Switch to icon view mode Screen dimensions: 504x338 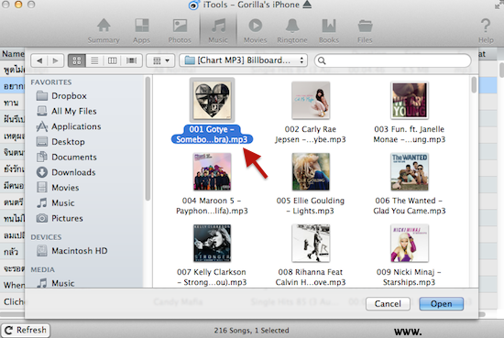click(x=77, y=60)
